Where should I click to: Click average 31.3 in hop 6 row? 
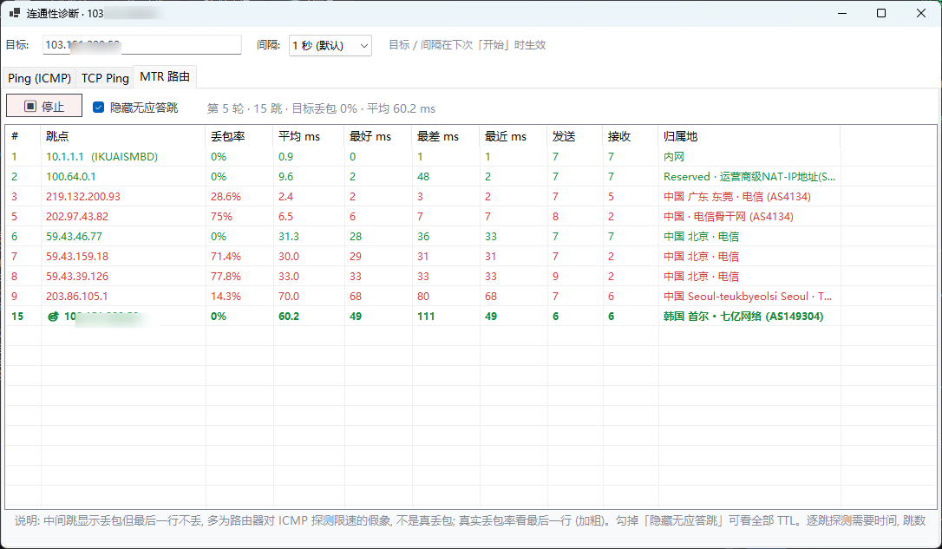coord(289,237)
